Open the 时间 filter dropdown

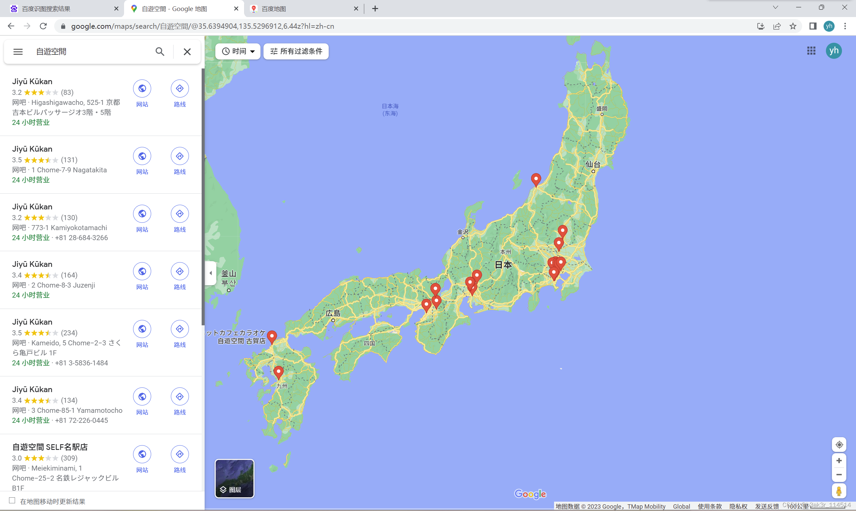point(238,51)
